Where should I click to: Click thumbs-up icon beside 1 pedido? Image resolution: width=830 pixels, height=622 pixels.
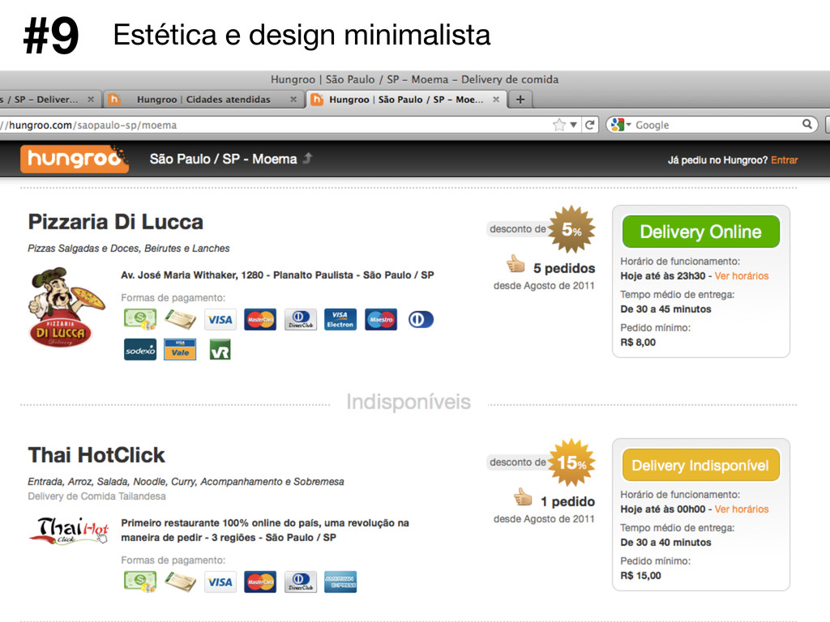point(523,496)
